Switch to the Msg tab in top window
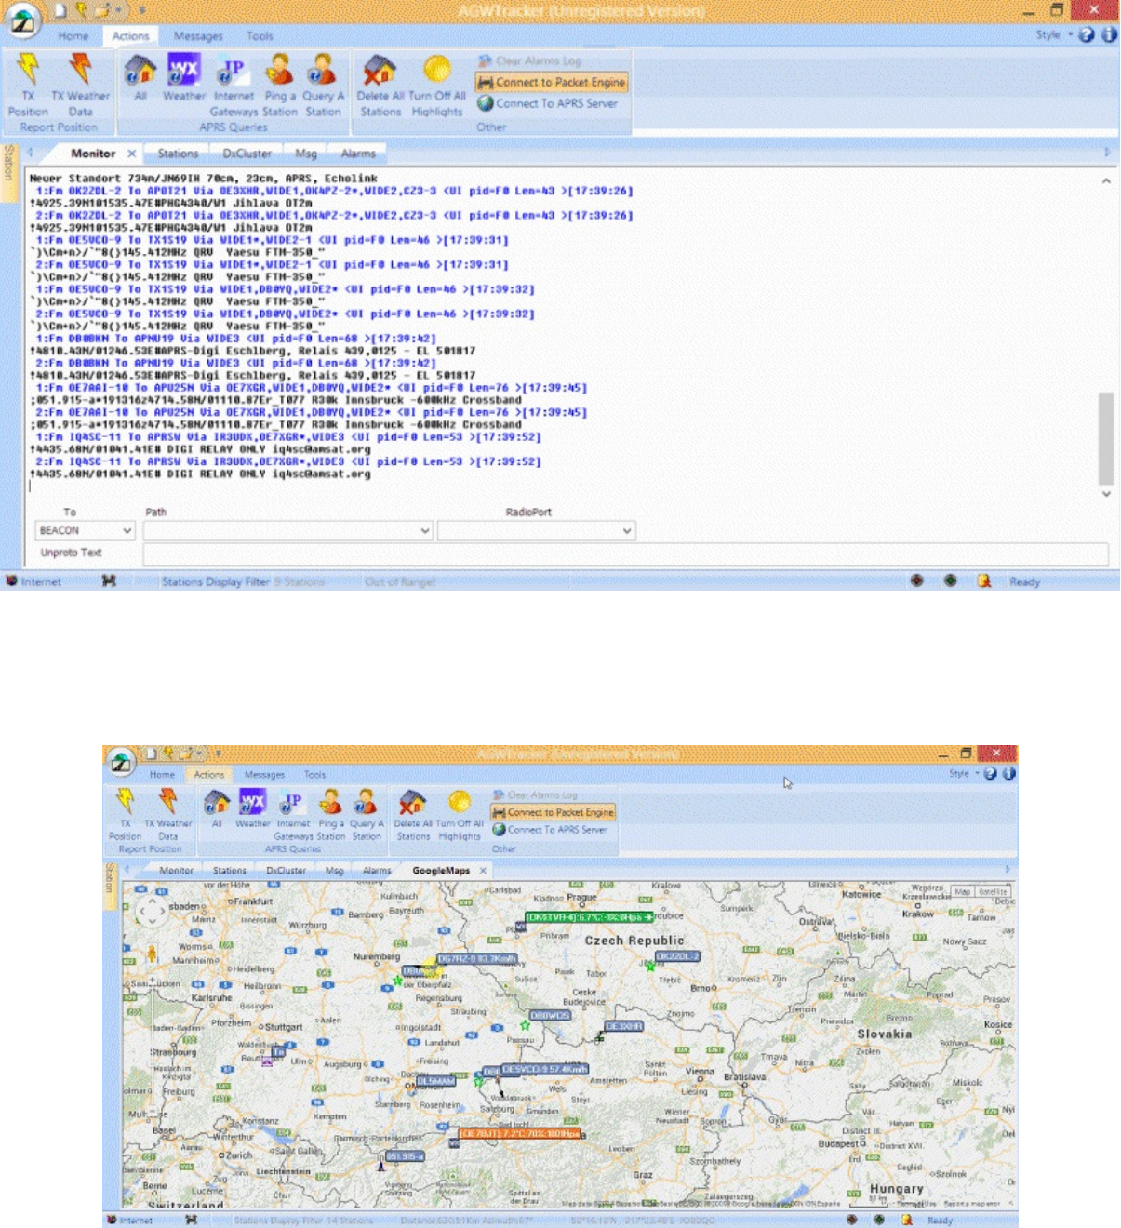The width and height of the screenshot is (1121, 1228). point(306,153)
